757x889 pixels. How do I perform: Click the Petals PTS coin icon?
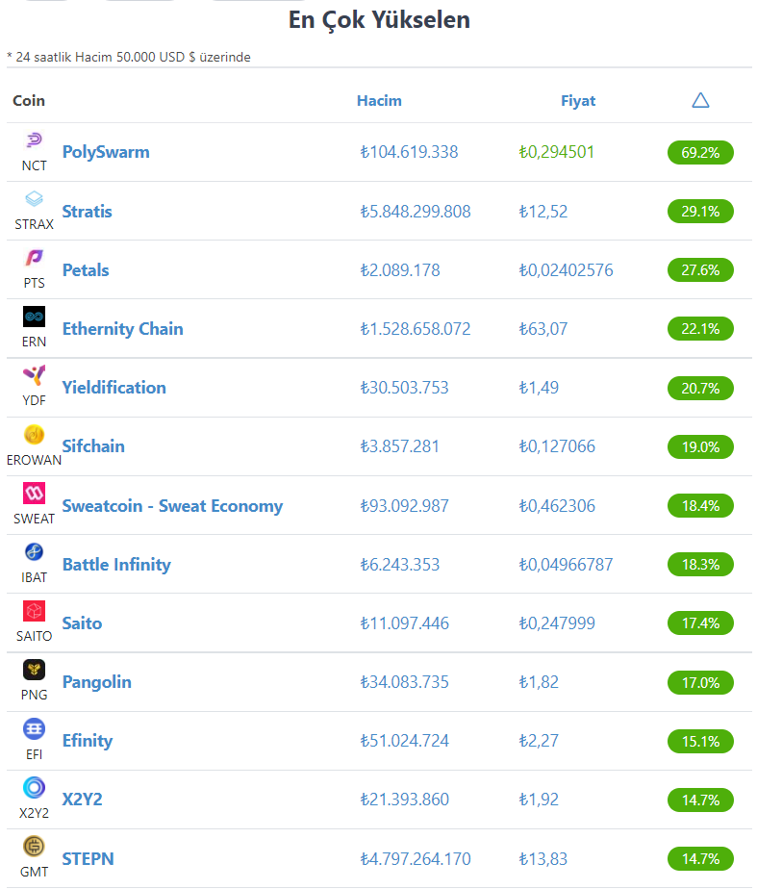coord(35,258)
